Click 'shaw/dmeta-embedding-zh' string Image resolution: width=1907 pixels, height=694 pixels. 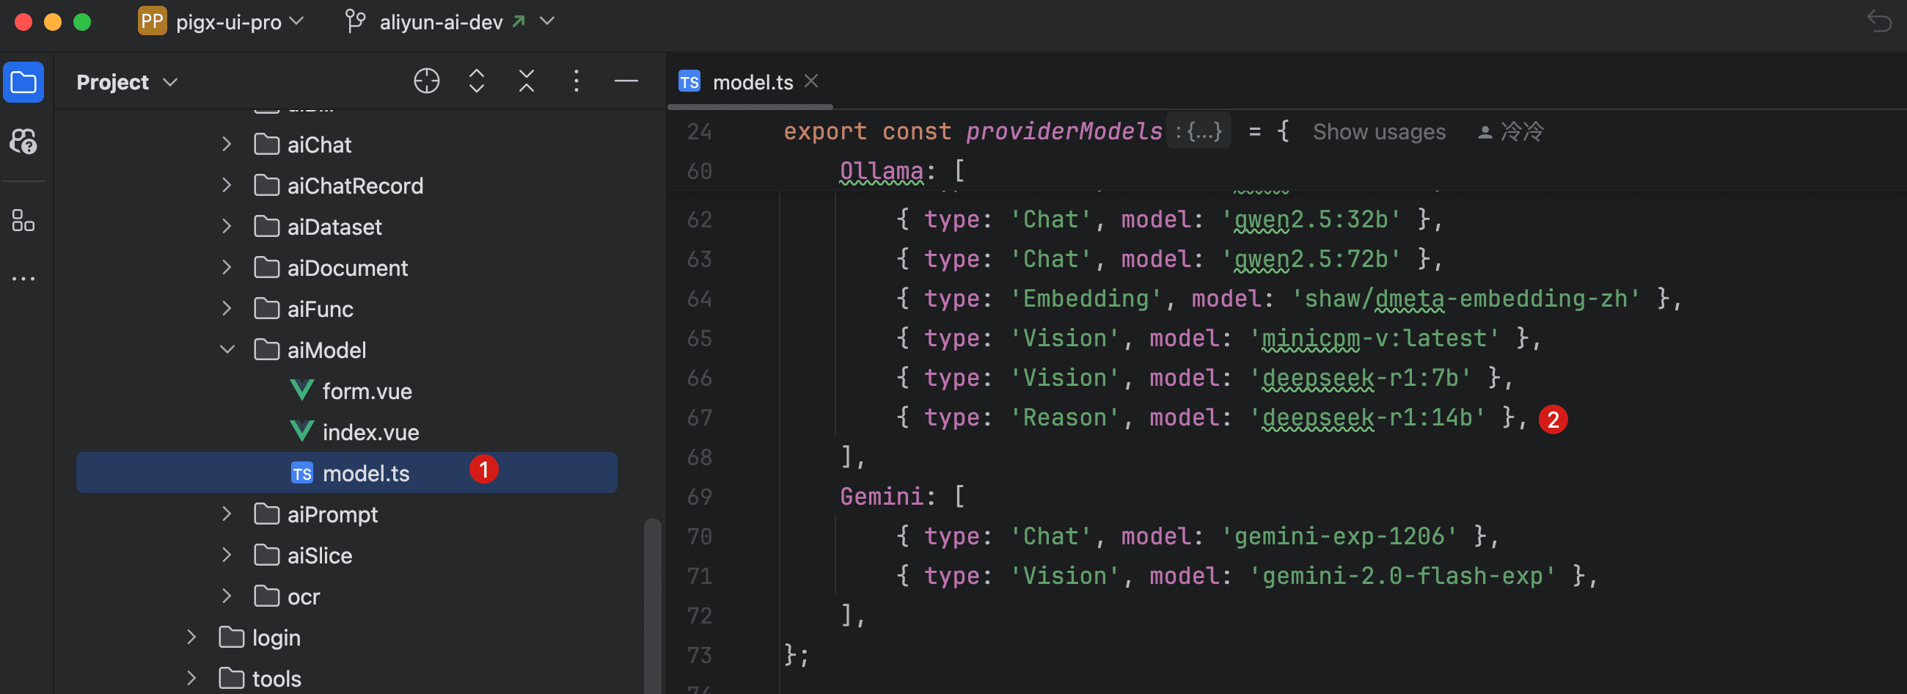1465,299
